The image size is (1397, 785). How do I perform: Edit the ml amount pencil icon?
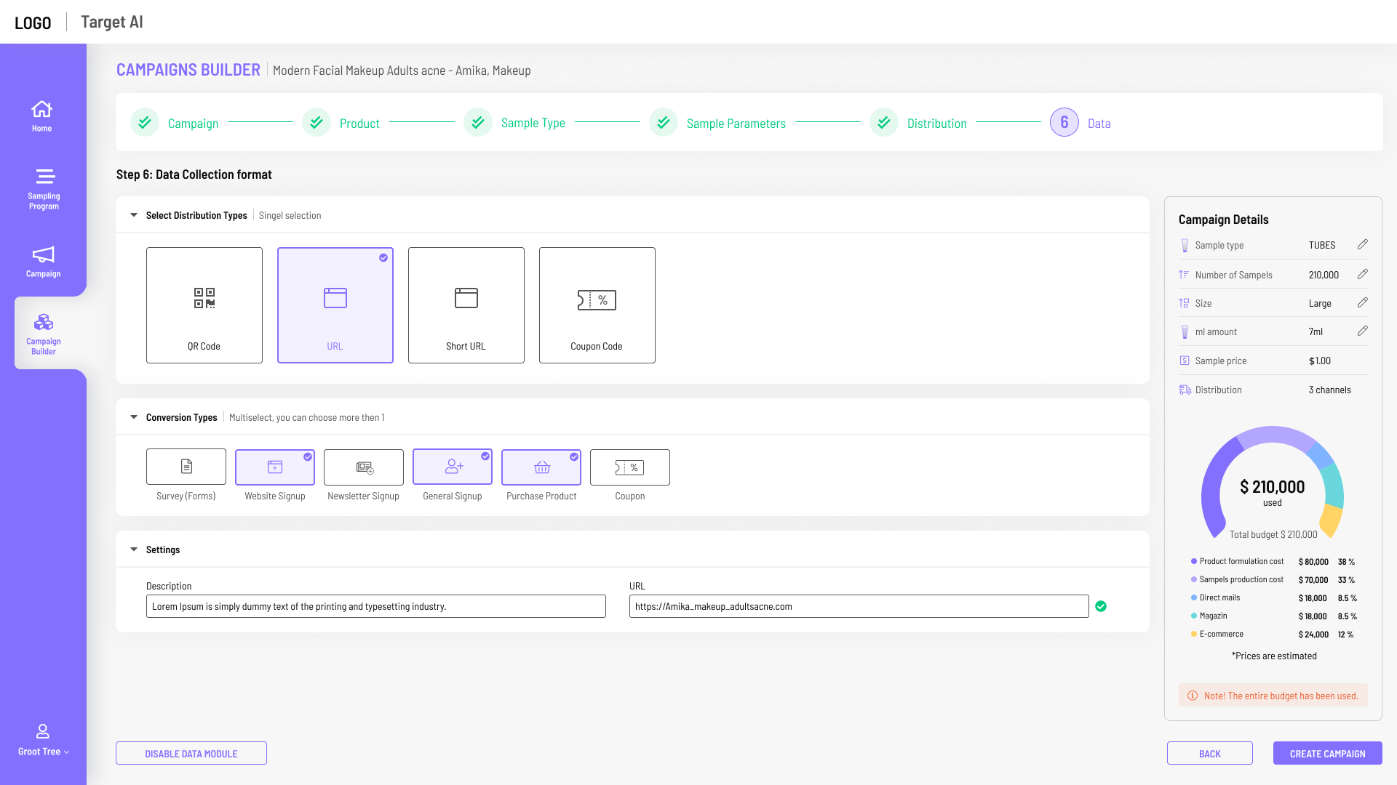click(1362, 331)
